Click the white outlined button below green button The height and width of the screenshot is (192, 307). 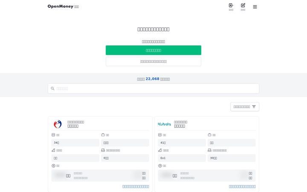[153, 61]
